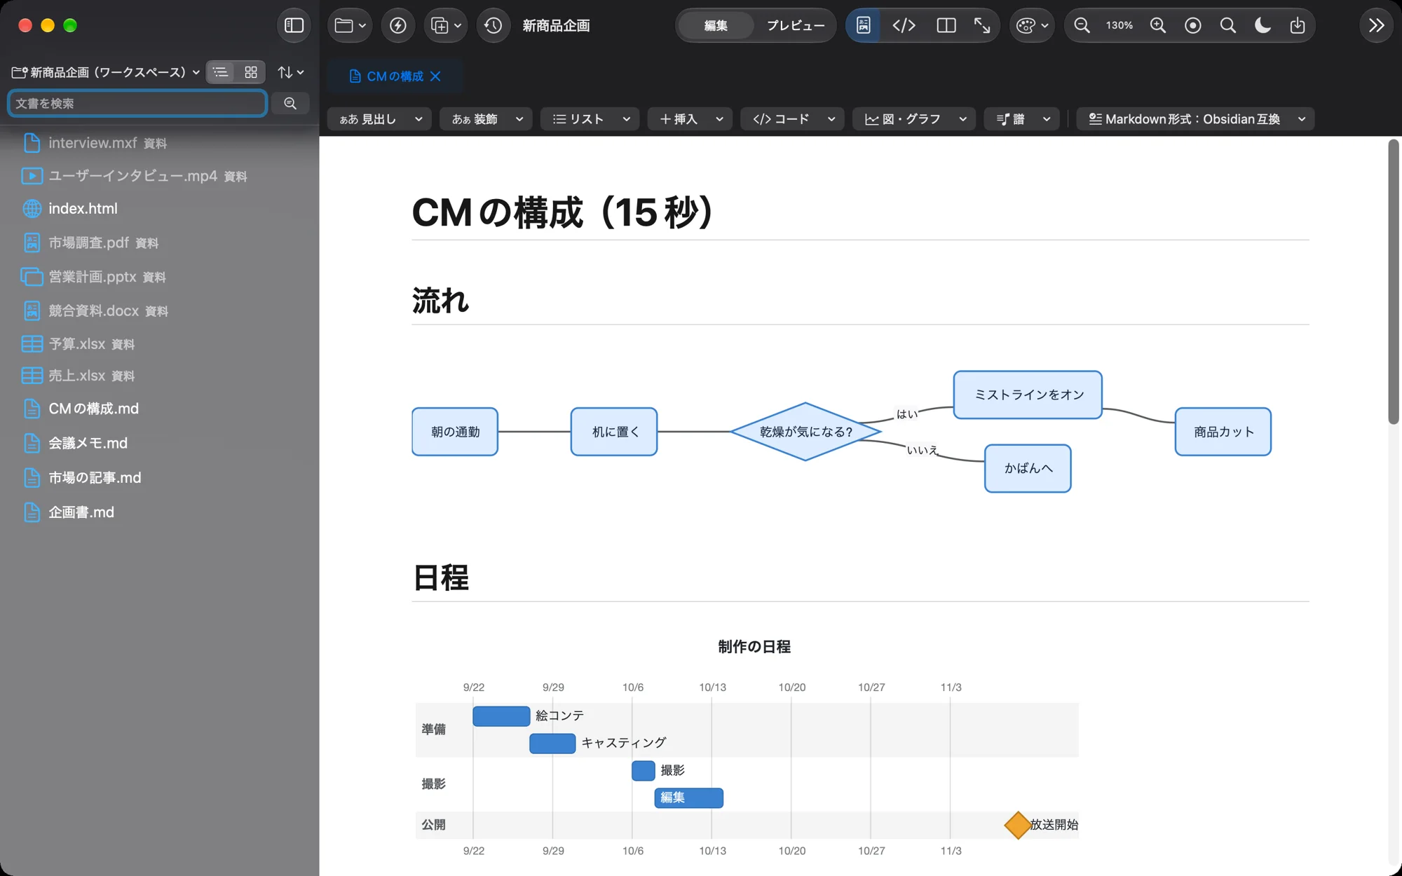This screenshot has width=1402, height=876.
Task: Select rendered document view icon
Action: tap(864, 26)
